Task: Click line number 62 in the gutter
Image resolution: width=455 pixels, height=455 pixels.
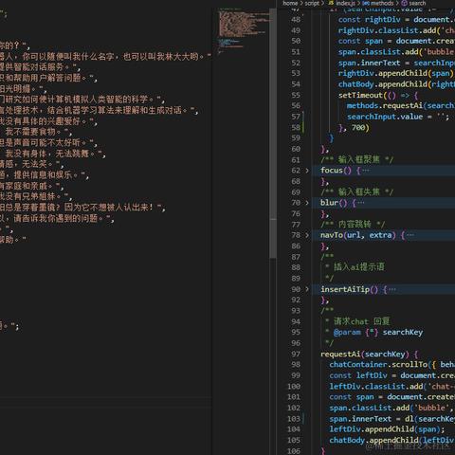Action: point(296,171)
